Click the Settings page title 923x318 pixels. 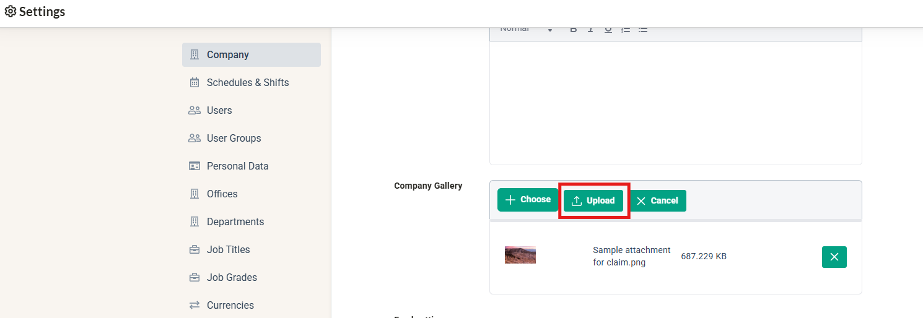(42, 12)
